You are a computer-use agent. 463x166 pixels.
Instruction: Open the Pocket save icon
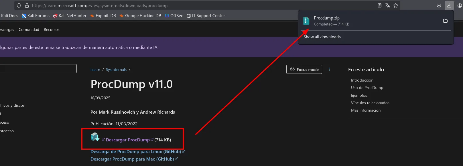click(439, 5)
